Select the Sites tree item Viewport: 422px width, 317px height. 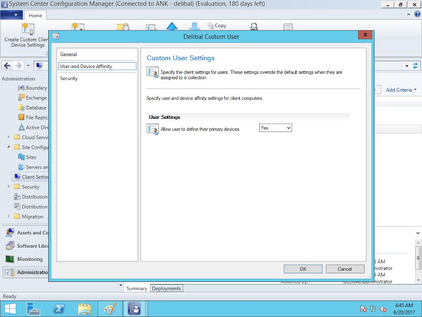(x=31, y=157)
